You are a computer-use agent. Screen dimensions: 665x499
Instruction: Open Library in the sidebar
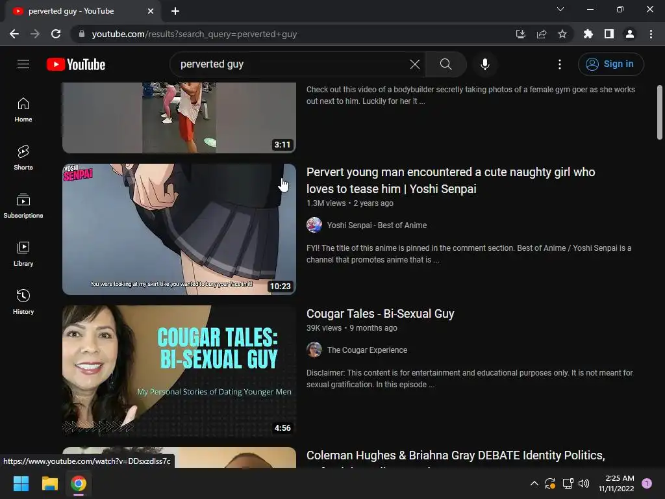pyautogui.click(x=23, y=254)
